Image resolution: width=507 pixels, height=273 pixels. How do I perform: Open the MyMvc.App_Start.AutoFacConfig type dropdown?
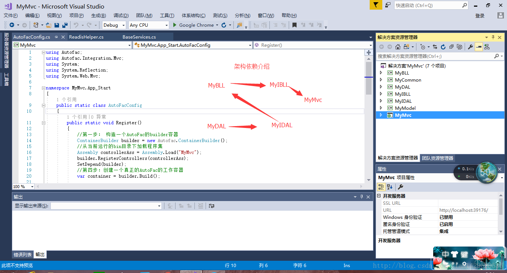coord(250,45)
